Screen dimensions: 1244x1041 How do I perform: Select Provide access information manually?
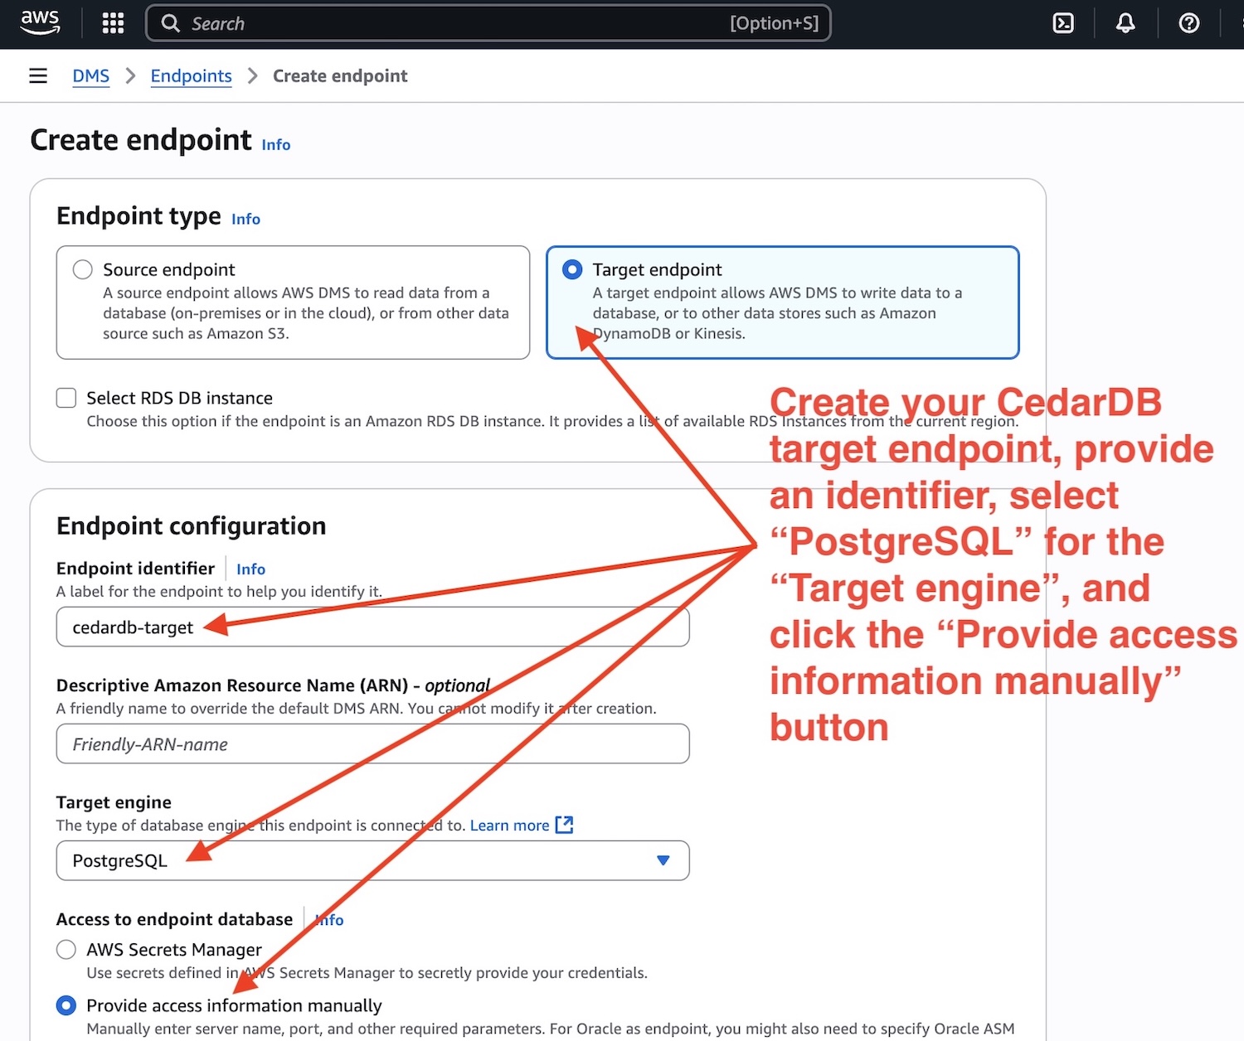click(66, 1005)
